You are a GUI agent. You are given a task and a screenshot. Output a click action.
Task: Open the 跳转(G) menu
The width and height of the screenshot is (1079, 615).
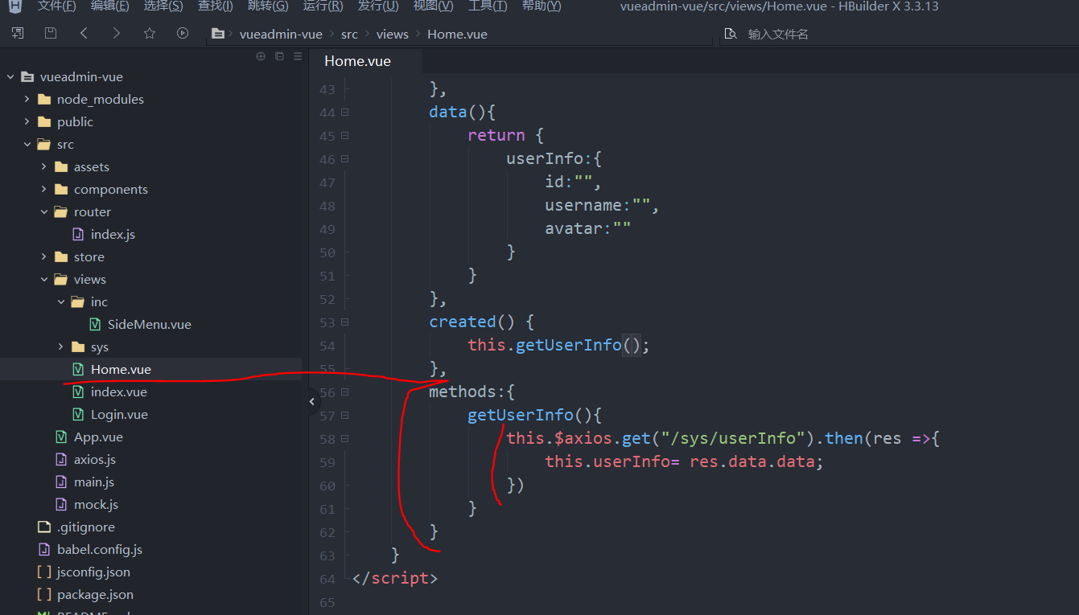pos(268,6)
